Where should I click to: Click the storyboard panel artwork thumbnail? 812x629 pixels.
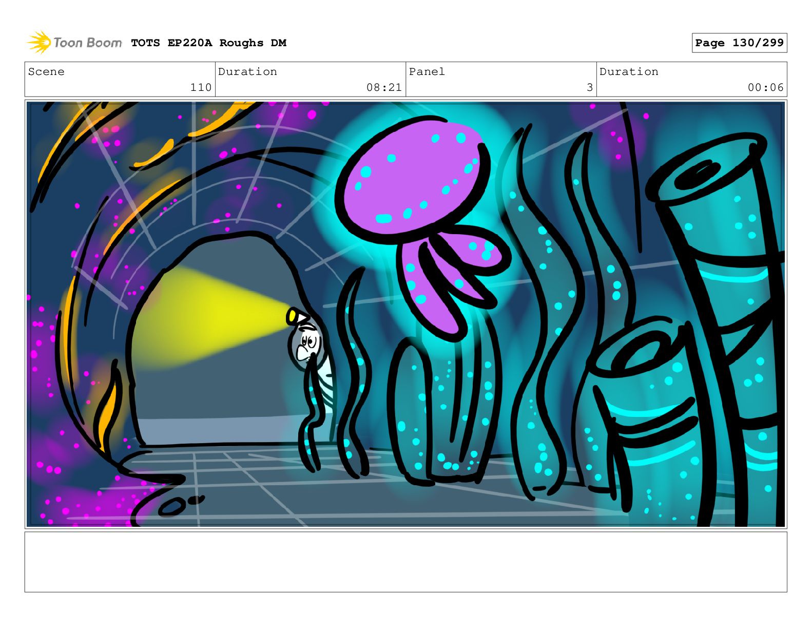tap(405, 314)
